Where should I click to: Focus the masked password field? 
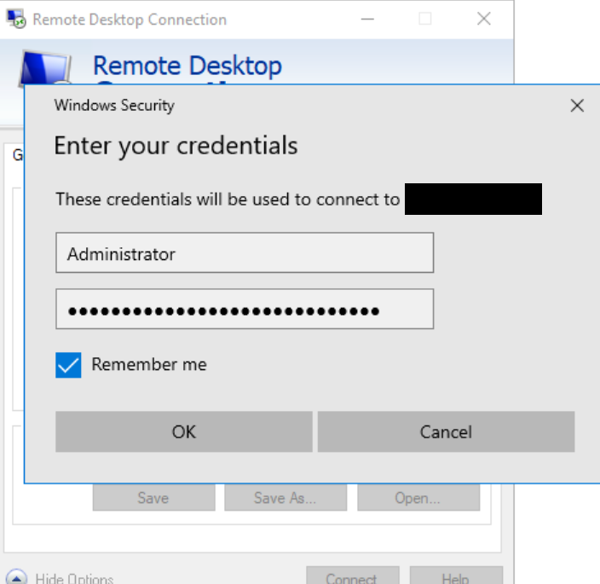point(245,309)
